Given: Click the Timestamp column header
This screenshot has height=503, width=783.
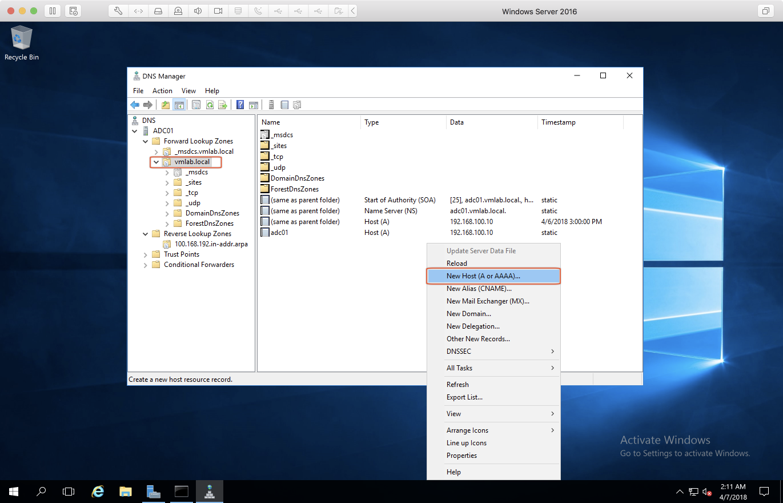Looking at the screenshot, I should pos(558,122).
